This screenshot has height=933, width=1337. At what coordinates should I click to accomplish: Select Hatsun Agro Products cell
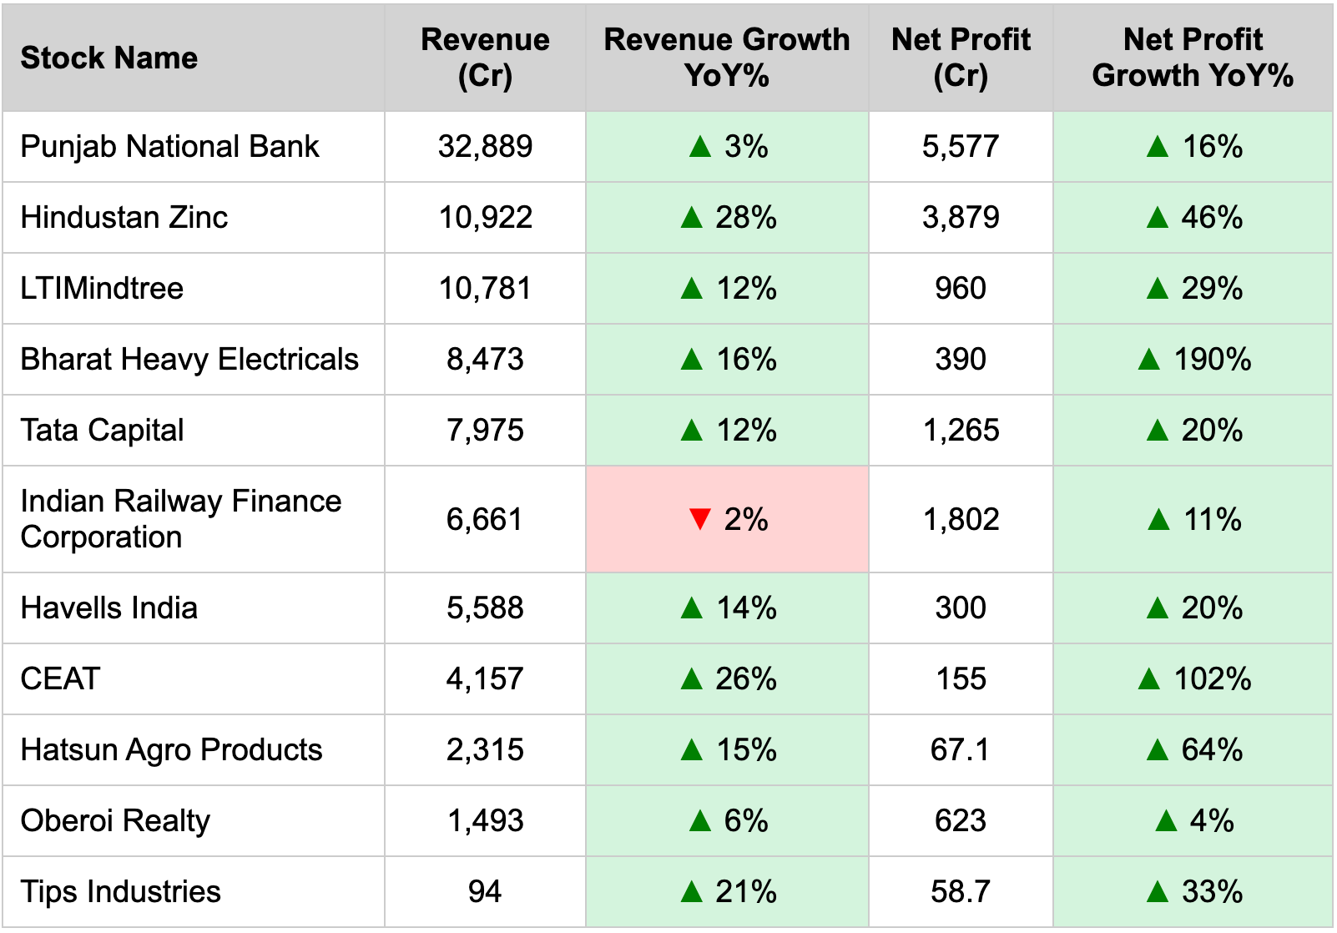(x=194, y=750)
